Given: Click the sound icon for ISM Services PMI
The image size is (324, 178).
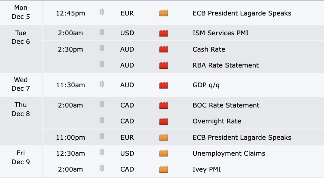Looking at the screenshot, I should [x=102, y=33].
